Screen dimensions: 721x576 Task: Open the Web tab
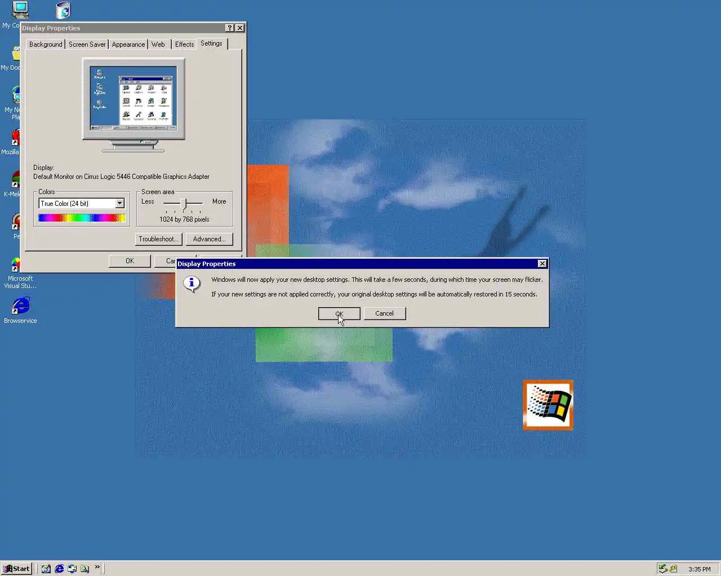point(158,44)
